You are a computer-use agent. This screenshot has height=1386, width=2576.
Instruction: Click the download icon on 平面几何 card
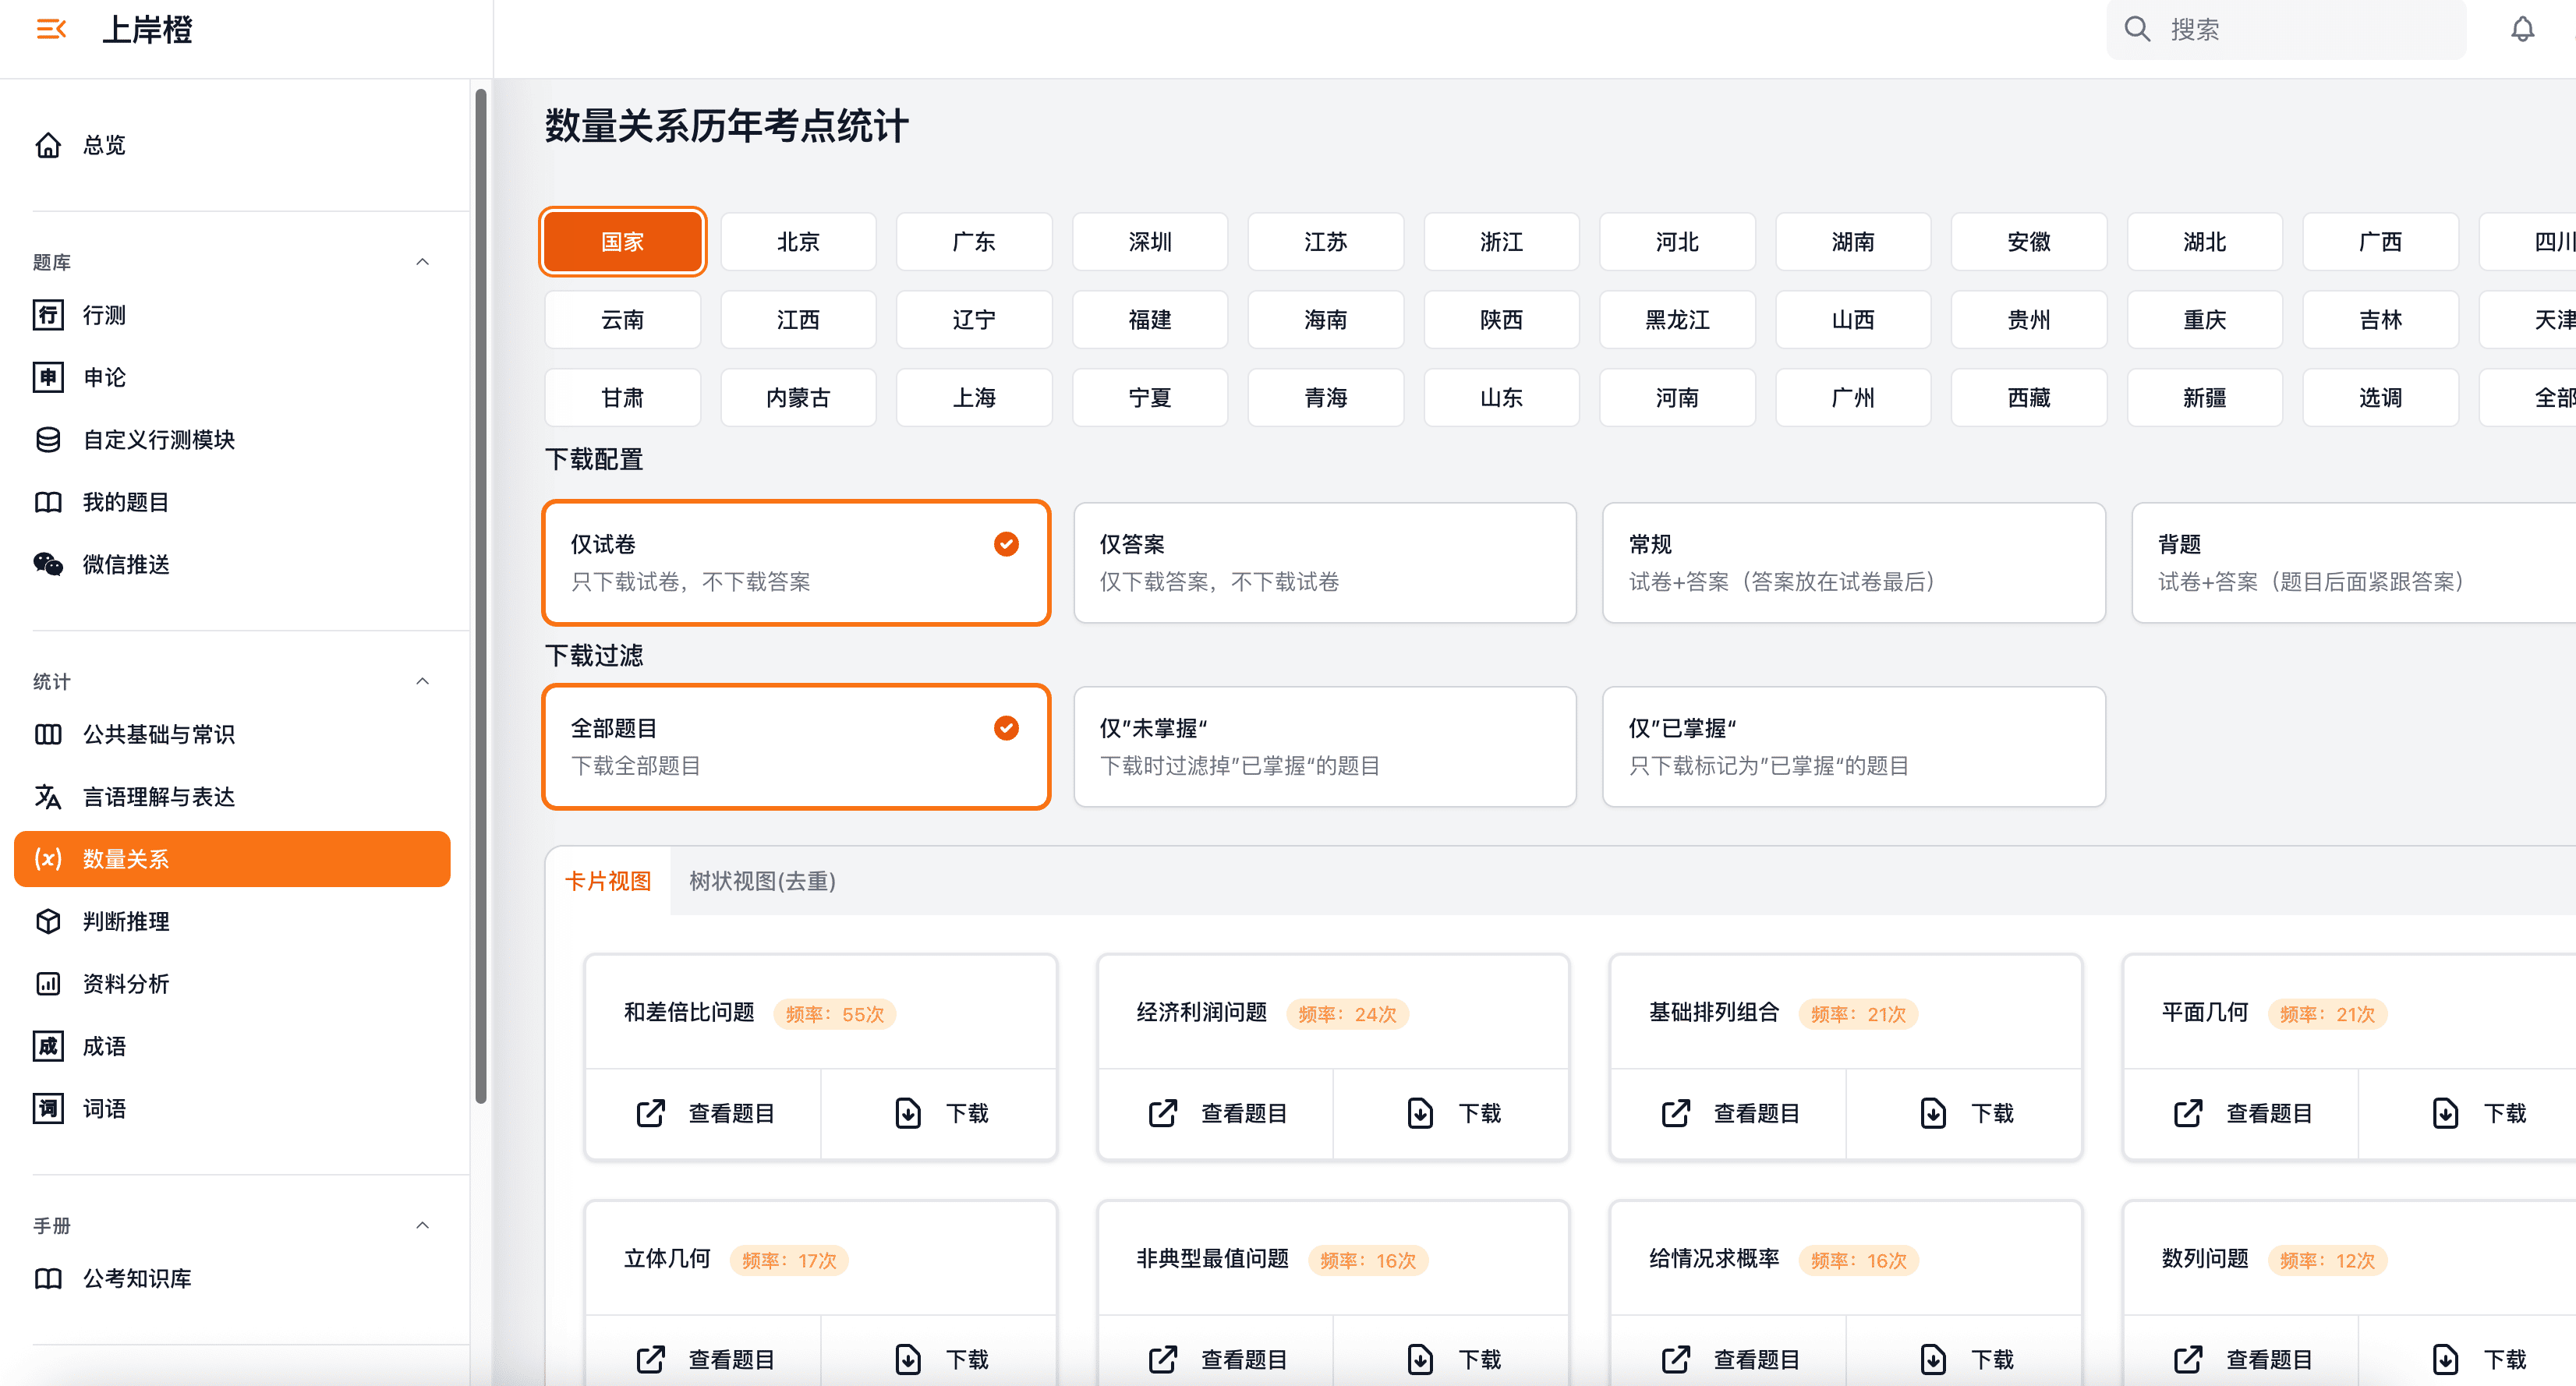(x=2445, y=1113)
